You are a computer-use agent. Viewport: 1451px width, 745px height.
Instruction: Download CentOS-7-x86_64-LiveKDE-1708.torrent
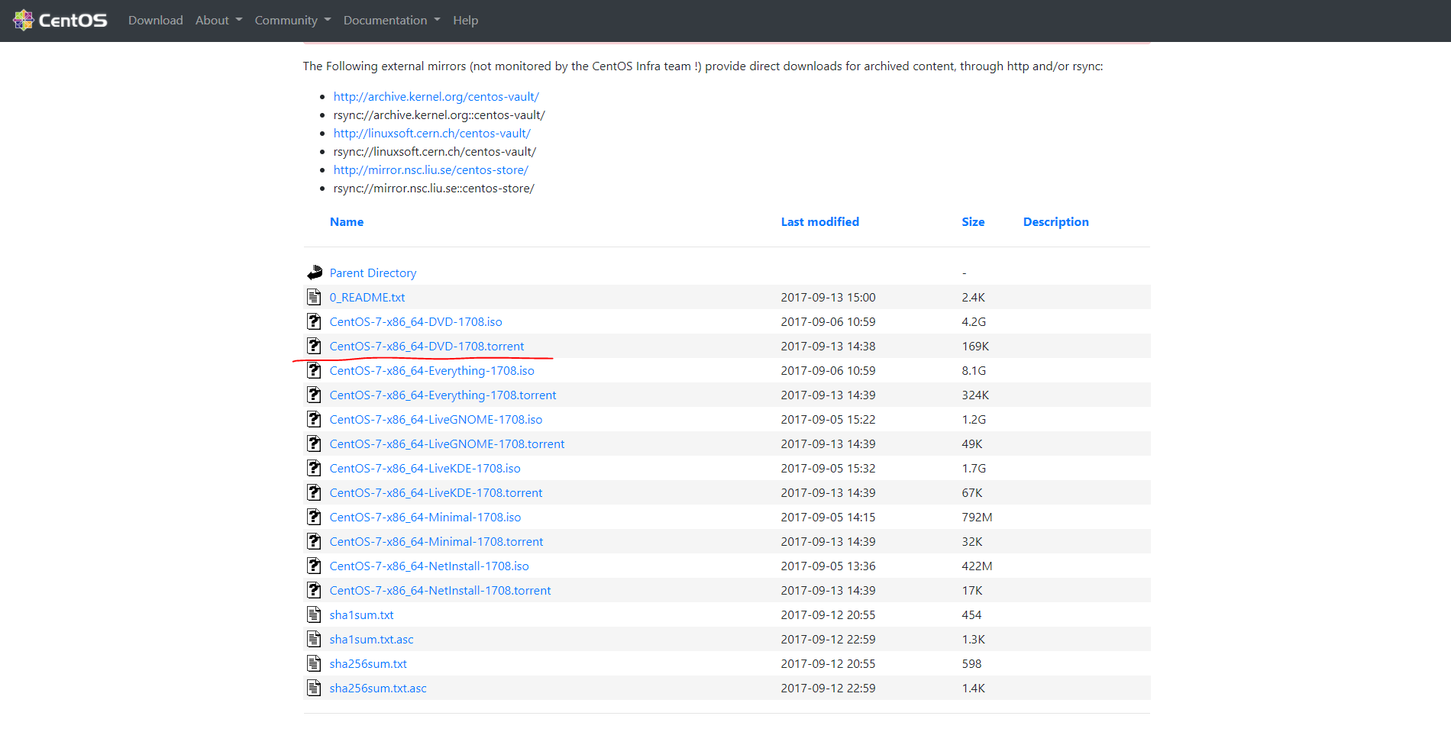pyautogui.click(x=436, y=492)
